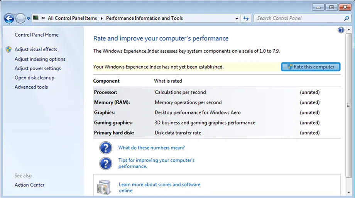Click the Primary hard disk: row label
Viewport: 355px width, 198px height.
click(x=114, y=133)
